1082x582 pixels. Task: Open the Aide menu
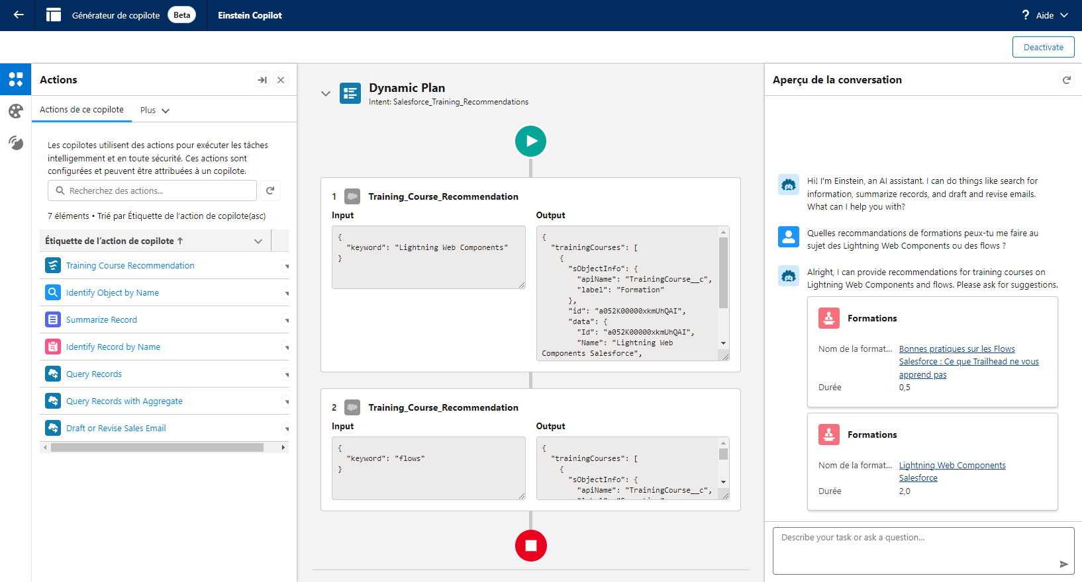coord(1045,15)
